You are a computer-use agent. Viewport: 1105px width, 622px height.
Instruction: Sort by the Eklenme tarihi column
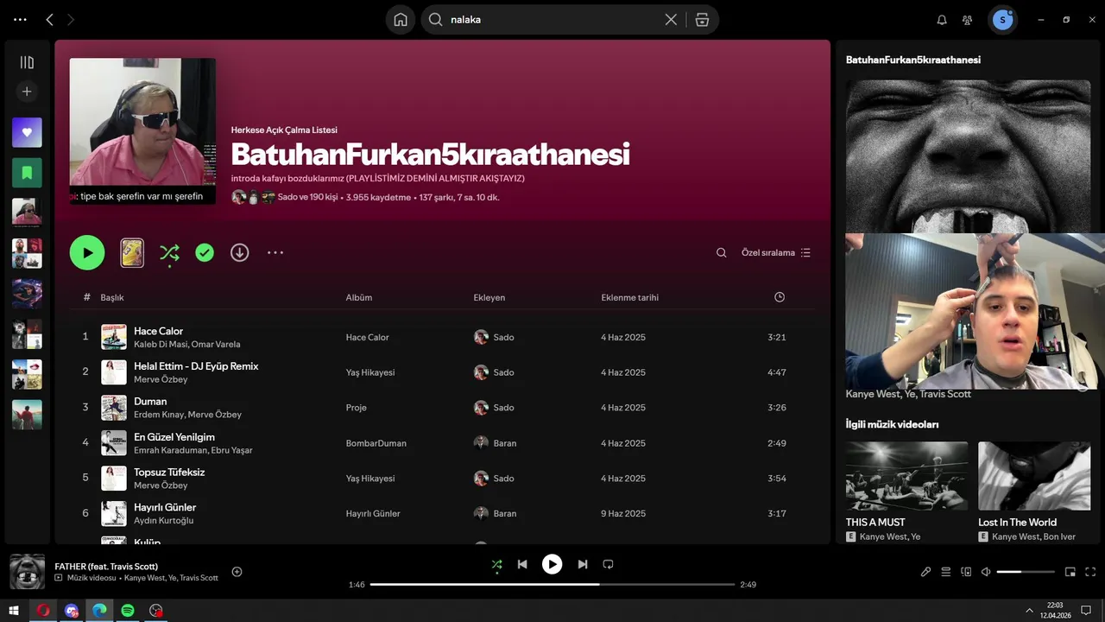(630, 297)
